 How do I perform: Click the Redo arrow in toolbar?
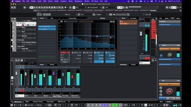tap(15, 7)
